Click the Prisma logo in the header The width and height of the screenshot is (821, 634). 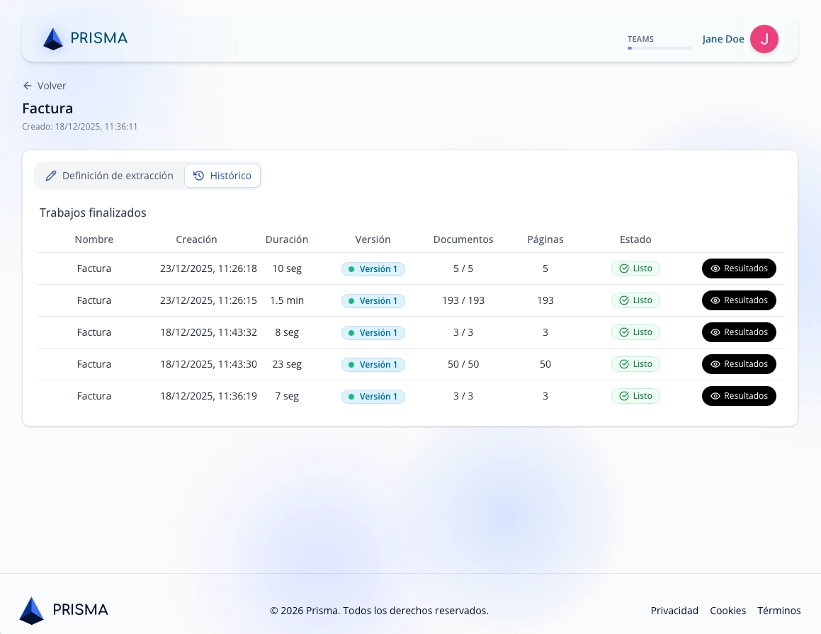click(85, 39)
